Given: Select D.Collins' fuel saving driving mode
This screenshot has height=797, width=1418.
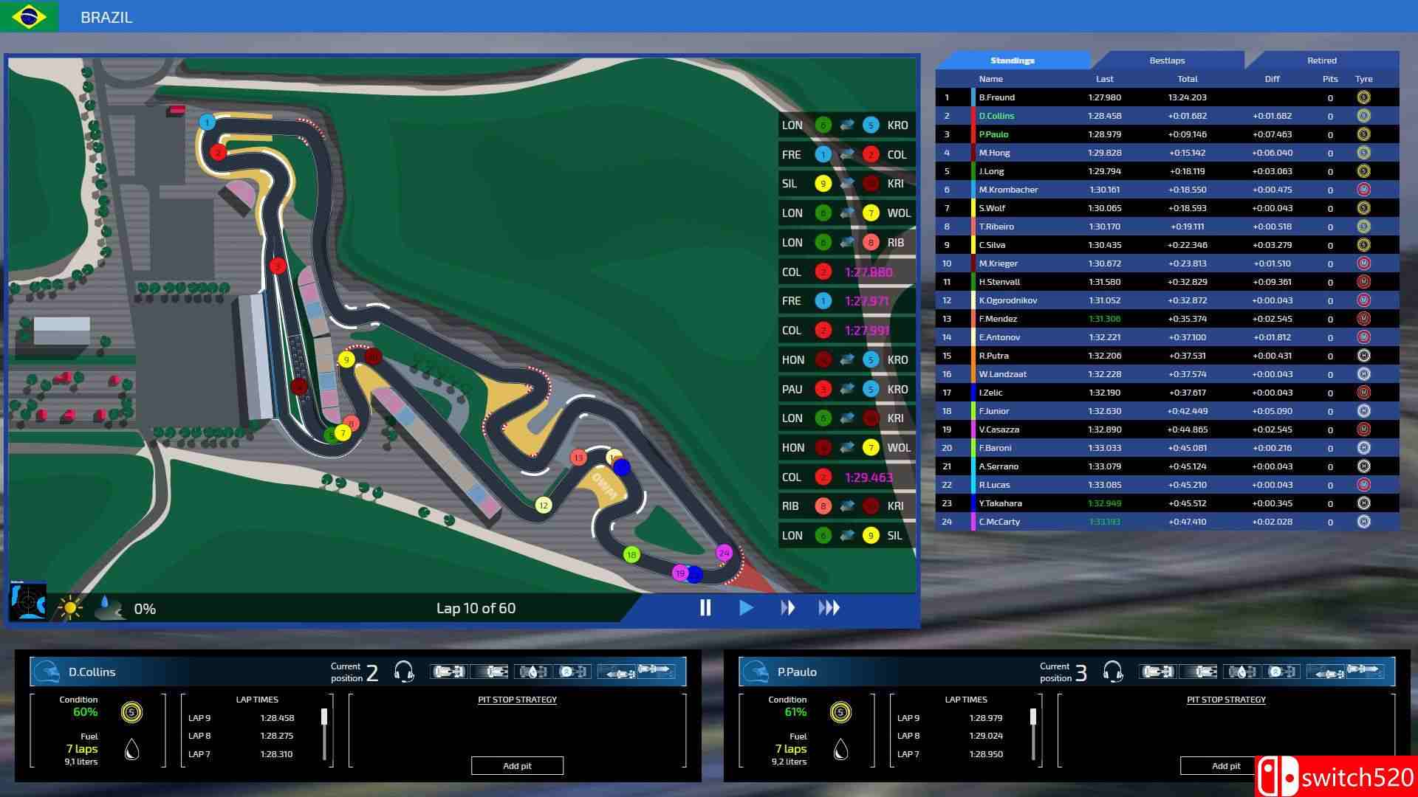Looking at the screenshot, I should tap(532, 672).
